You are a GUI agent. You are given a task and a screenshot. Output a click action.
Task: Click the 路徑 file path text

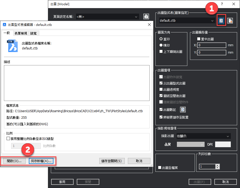tap(74, 111)
